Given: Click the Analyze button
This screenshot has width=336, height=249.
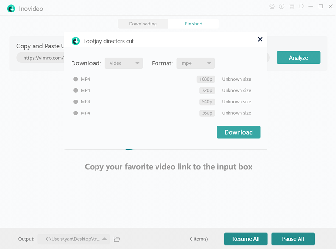Looking at the screenshot, I should coord(299,58).
